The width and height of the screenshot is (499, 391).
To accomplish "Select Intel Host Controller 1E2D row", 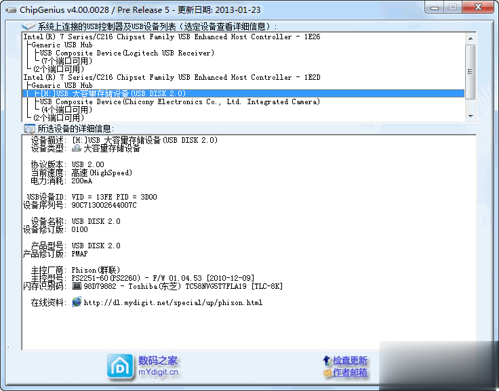I will click(172, 78).
